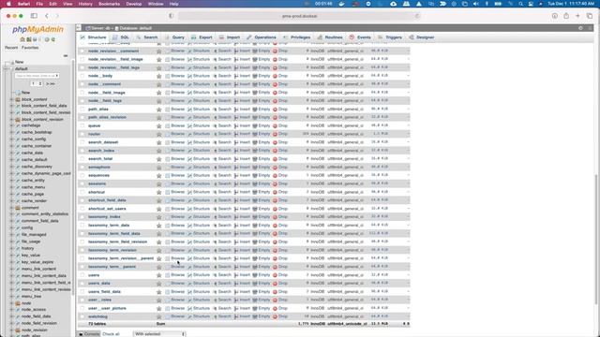This screenshot has width=600, height=337.
Task: Expand cachetags node in tree
Action: (x=12, y=125)
